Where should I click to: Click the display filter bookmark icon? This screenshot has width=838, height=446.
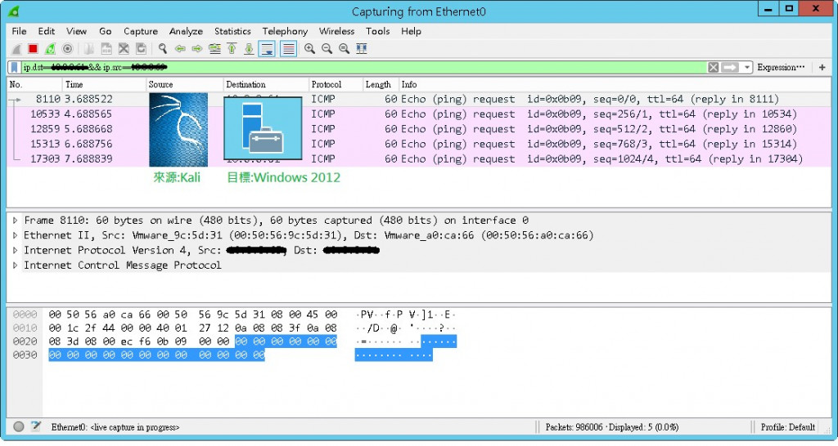(15, 67)
